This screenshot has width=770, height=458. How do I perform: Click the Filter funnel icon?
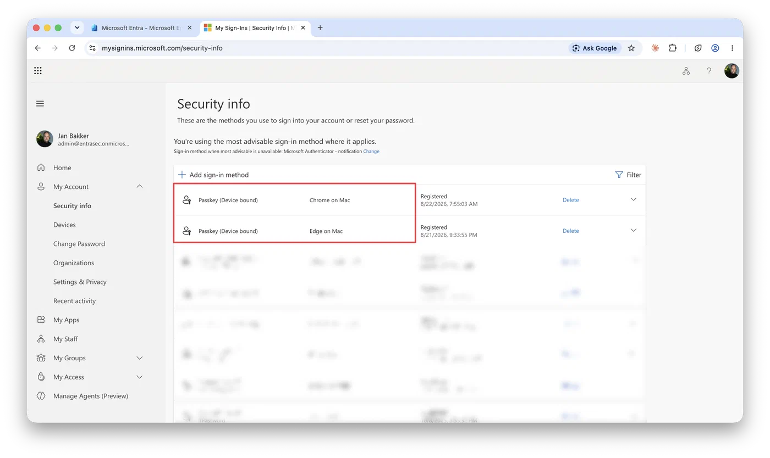tap(619, 175)
